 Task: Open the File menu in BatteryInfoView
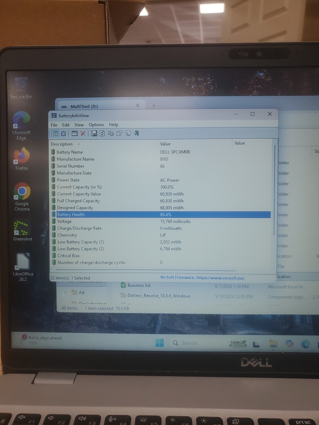coord(54,125)
